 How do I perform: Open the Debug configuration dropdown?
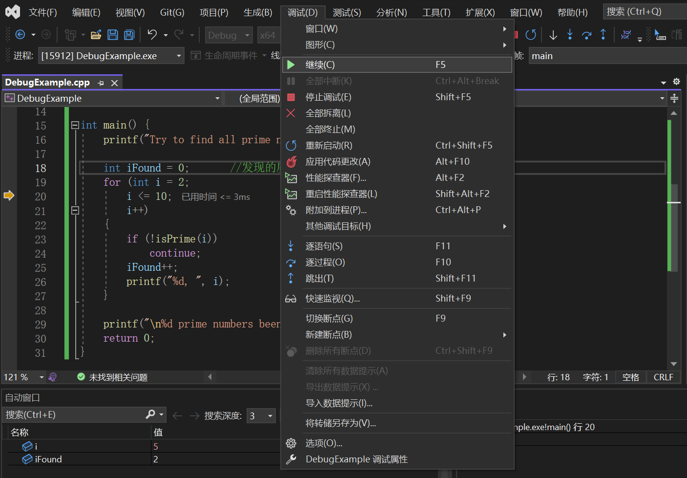pos(229,35)
